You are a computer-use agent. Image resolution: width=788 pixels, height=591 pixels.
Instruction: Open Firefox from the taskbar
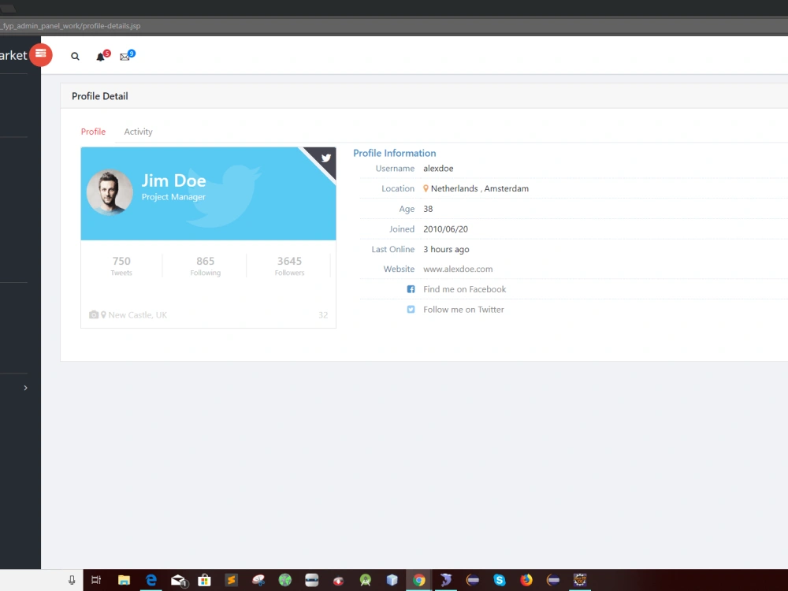pyautogui.click(x=526, y=580)
